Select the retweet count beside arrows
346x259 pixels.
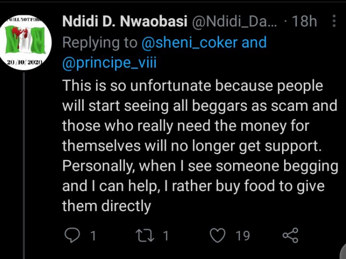(x=166, y=235)
